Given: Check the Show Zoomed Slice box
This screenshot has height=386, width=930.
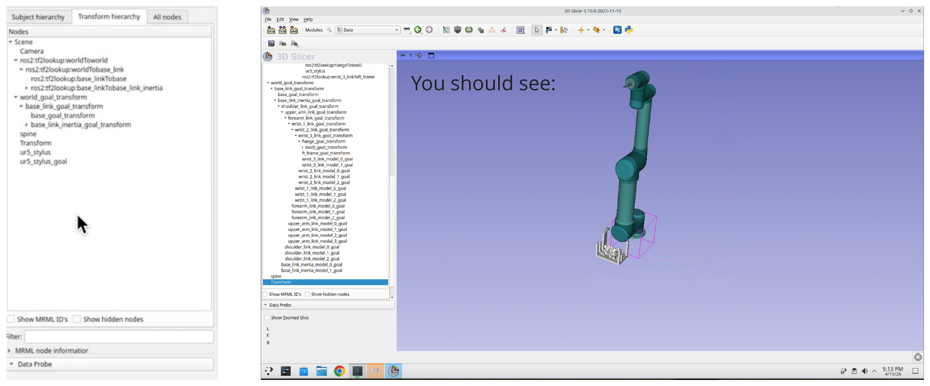Looking at the screenshot, I should 267,318.
